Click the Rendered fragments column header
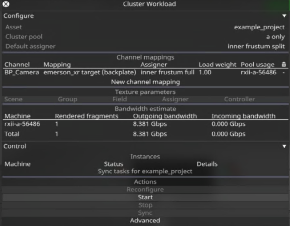 click(x=87, y=116)
